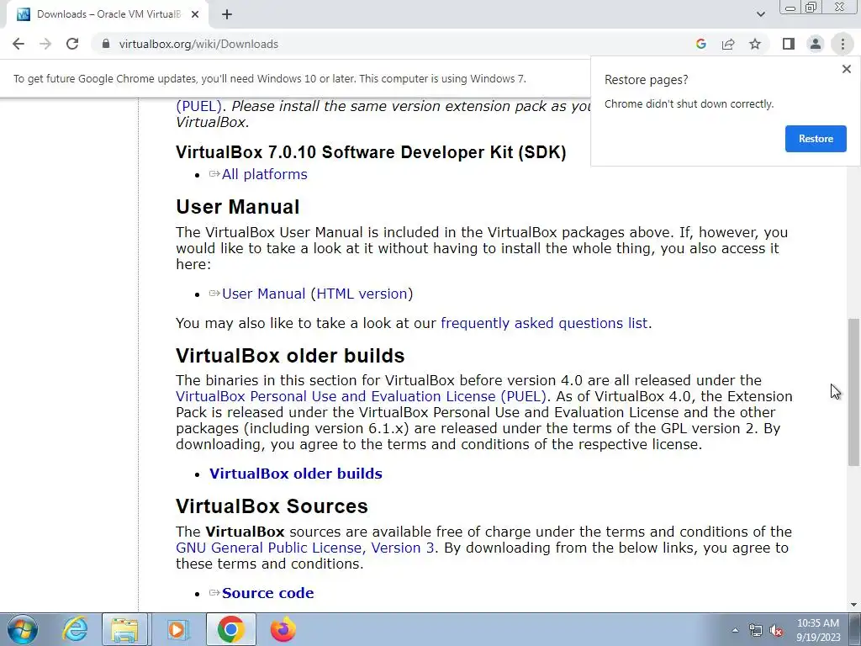The width and height of the screenshot is (861, 646).
Task: Open the Chrome side panel icon
Action: [x=789, y=44]
